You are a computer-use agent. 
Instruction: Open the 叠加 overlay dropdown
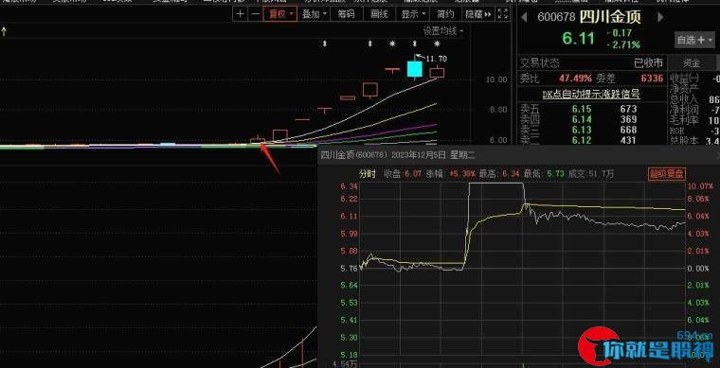coord(315,14)
